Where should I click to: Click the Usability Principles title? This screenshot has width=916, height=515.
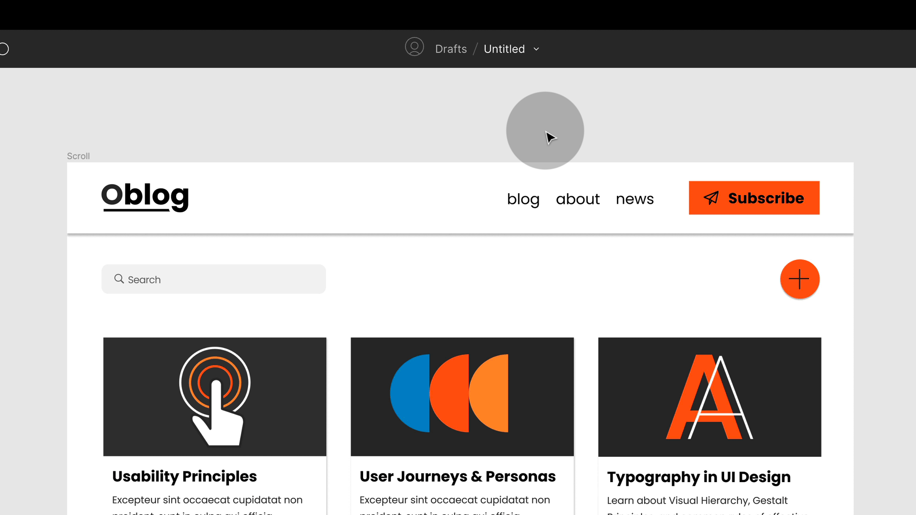(184, 476)
